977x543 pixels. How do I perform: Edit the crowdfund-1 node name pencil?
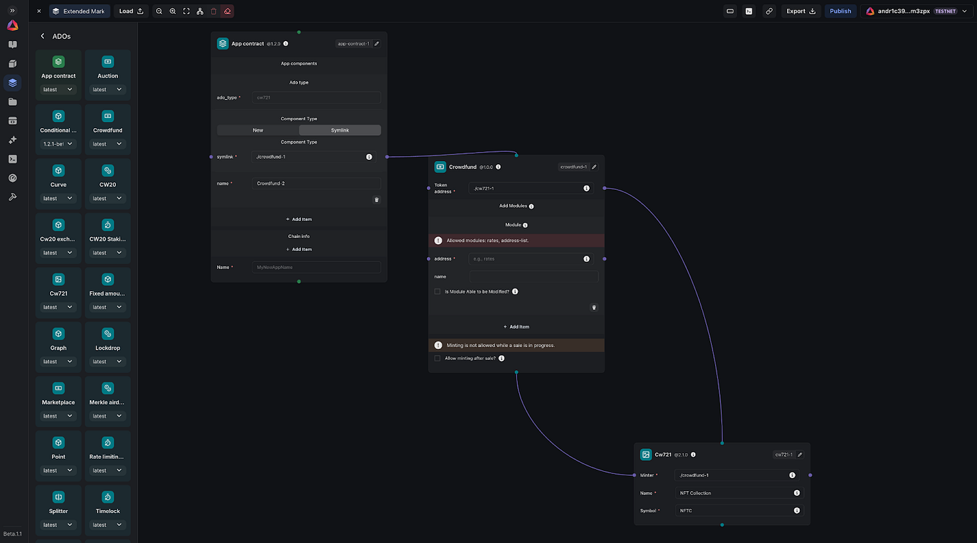click(x=595, y=167)
